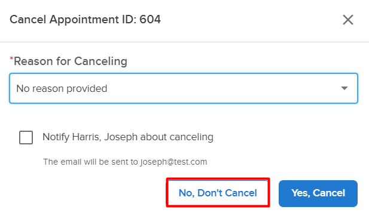This screenshot has width=369, height=216.
Task: Click the "Notify Harris, Joseph about canceling" label
Action: click(x=128, y=137)
